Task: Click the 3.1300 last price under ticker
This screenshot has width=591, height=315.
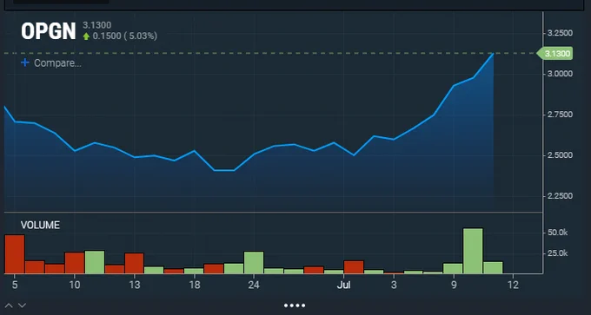Action: (96, 25)
